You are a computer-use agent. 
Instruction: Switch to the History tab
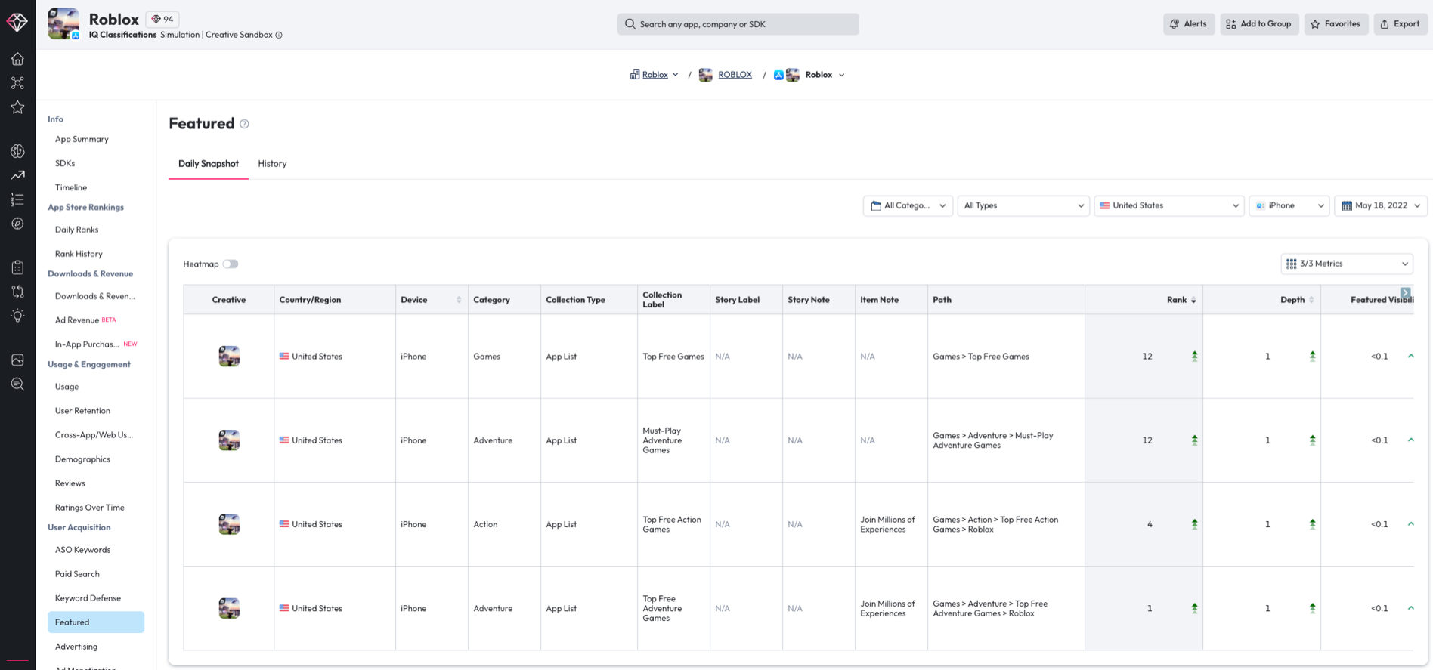point(272,164)
